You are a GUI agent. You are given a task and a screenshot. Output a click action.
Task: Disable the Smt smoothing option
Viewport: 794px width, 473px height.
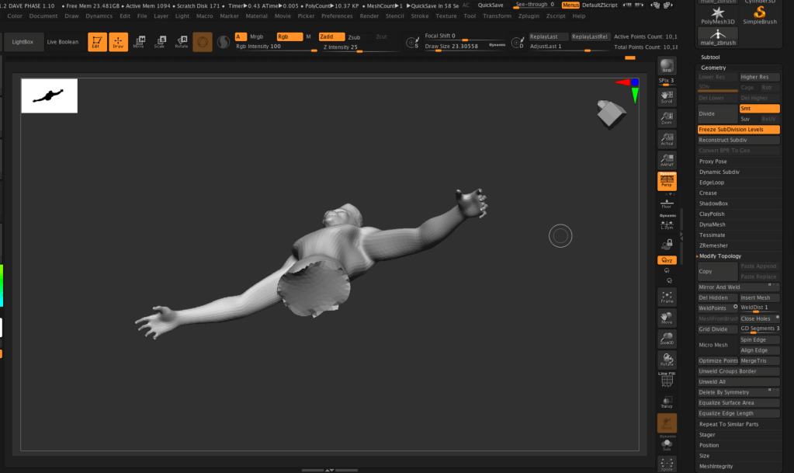pos(759,109)
